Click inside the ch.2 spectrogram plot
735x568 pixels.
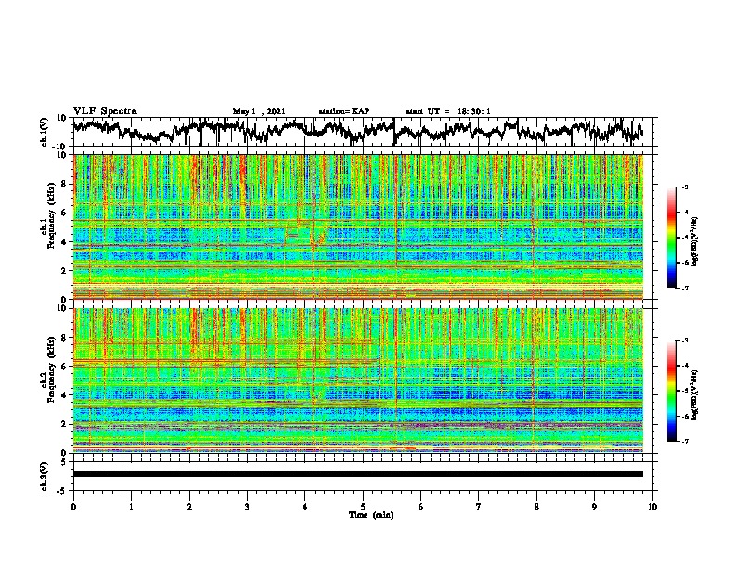358,381
